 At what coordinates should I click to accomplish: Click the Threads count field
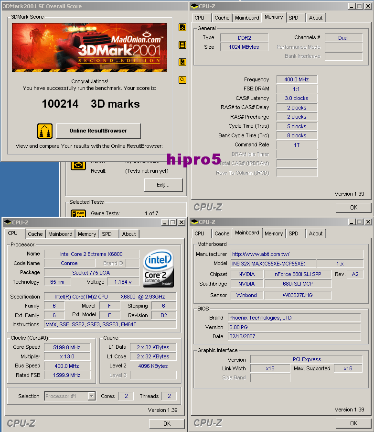click(x=169, y=396)
